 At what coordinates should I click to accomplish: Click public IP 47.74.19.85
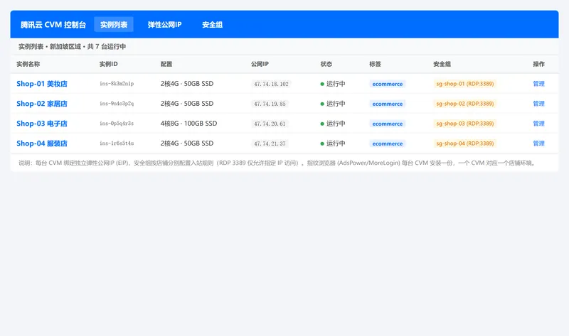[x=270, y=104]
